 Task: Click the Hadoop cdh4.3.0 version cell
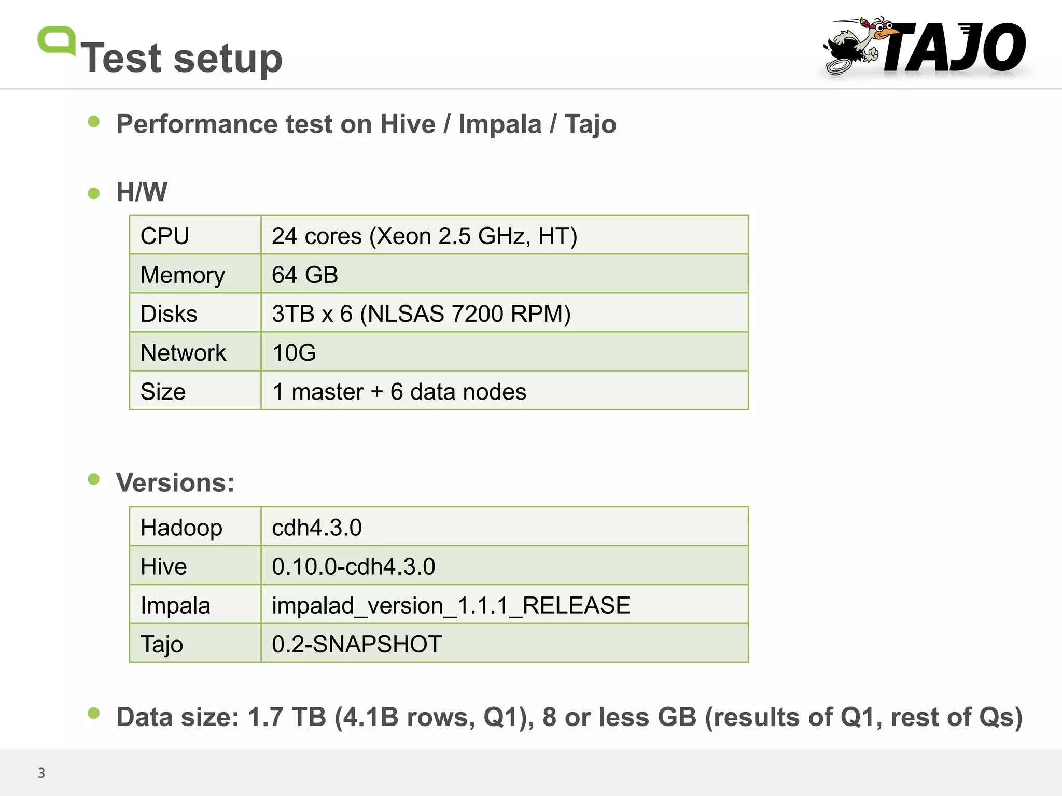tap(504, 528)
